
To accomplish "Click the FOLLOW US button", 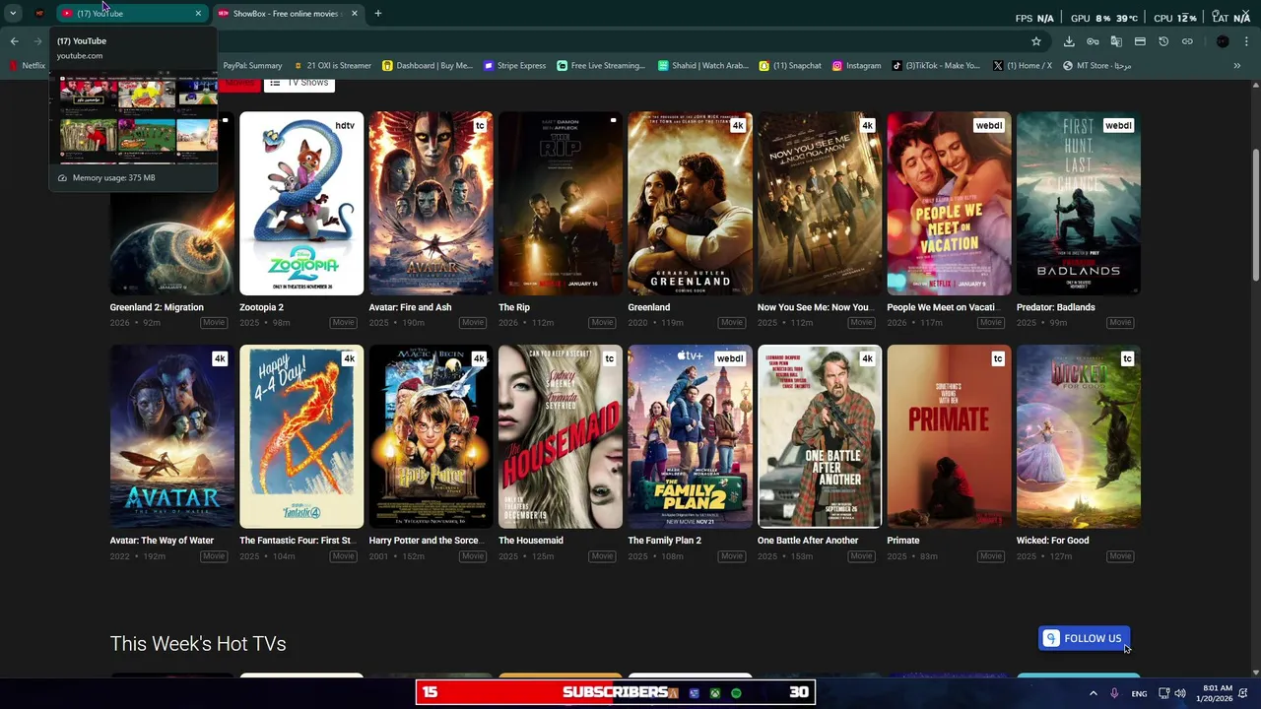I will 1084,638.
